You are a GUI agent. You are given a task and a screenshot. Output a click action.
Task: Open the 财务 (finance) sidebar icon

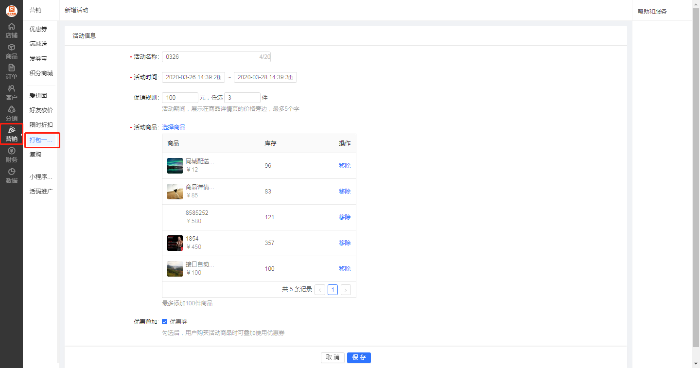(11, 155)
